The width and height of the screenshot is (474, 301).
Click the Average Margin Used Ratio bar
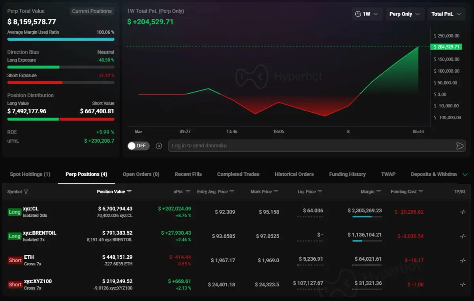tap(61, 39)
